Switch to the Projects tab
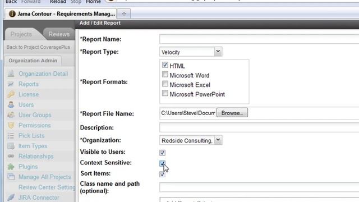 click(21, 34)
